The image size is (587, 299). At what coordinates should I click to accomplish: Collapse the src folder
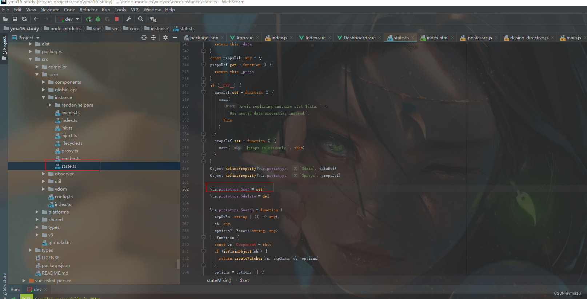[31, 59]
